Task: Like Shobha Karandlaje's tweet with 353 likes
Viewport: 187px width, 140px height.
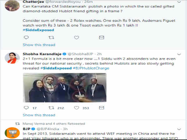Action: pyautogui.click(x=76, y=108)
